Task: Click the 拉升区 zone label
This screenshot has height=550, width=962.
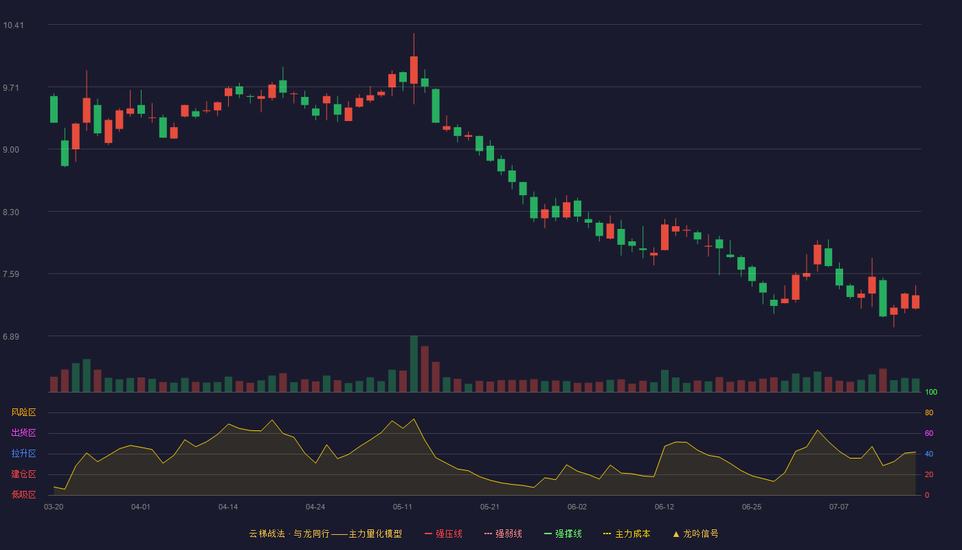Action: coord(23,454)
